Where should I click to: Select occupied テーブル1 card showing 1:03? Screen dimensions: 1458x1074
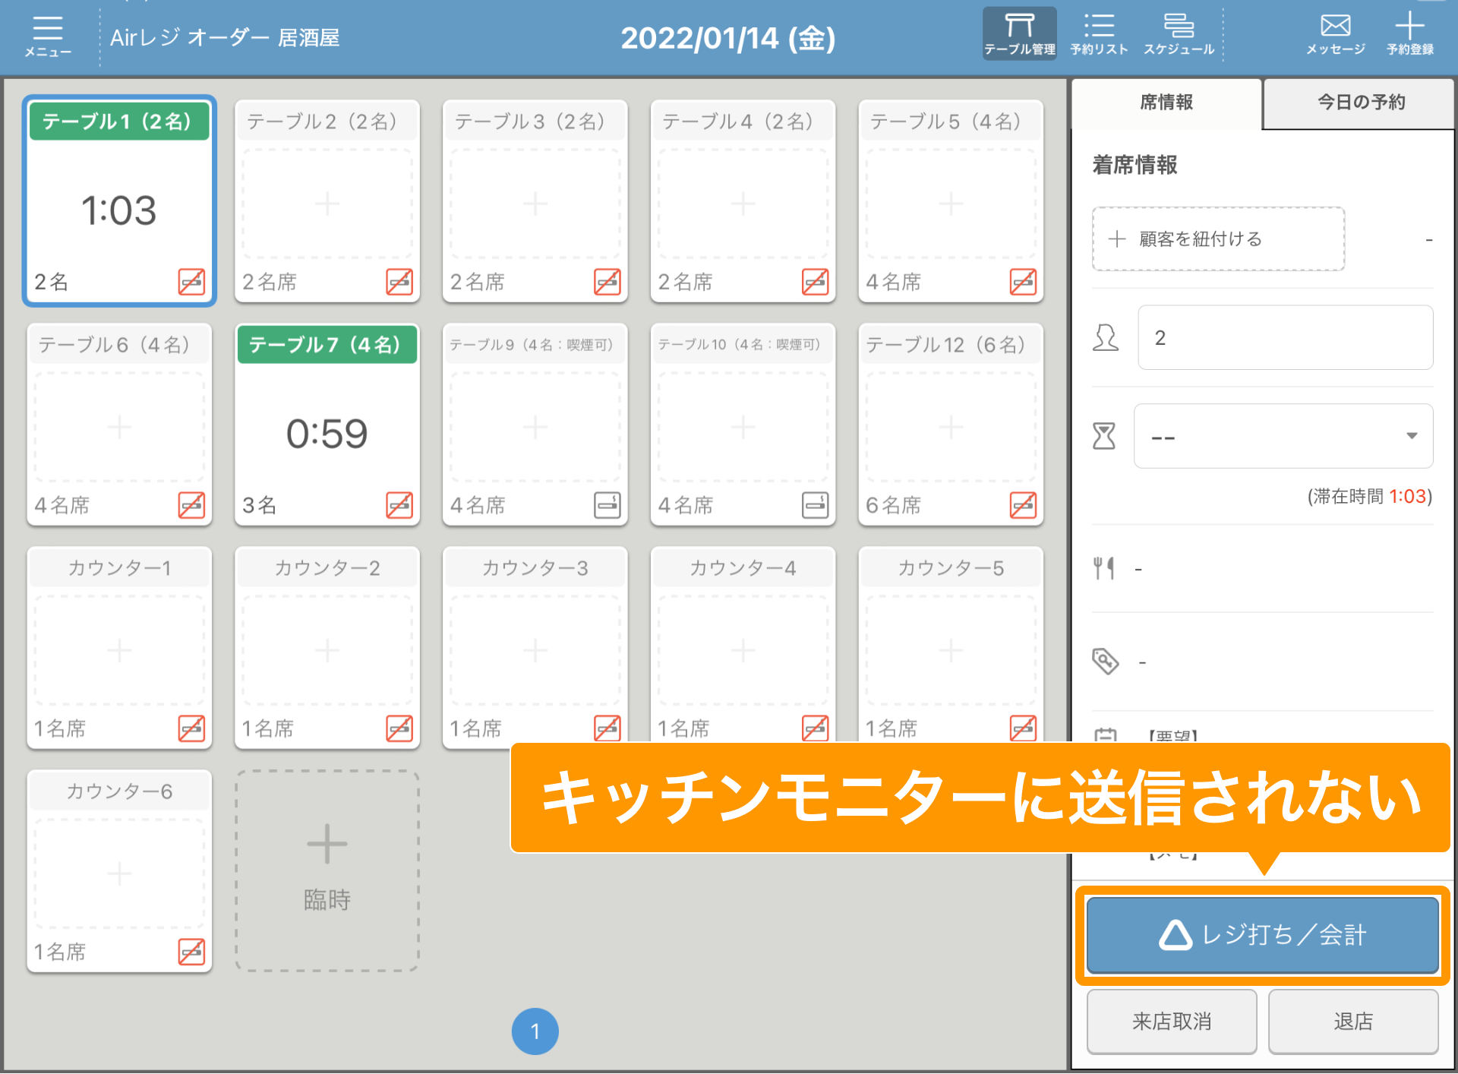coord(119,201)
